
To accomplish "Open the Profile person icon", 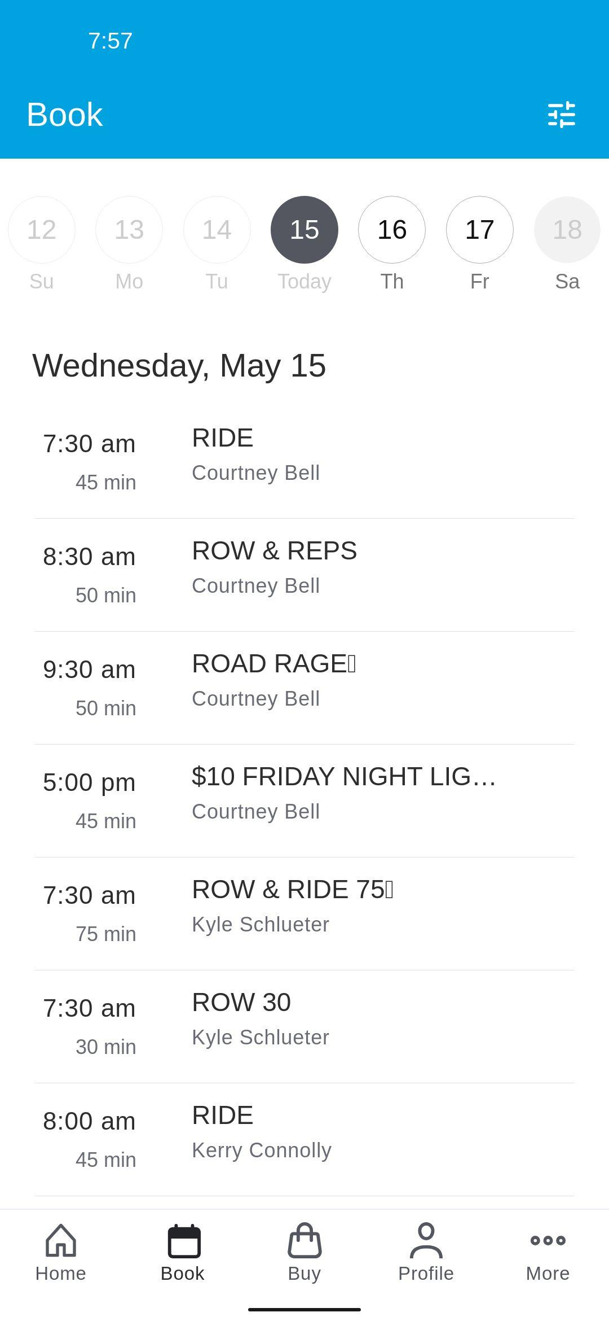I will tap(426, 1241).
